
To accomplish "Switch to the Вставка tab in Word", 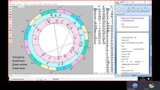I will point(126,5).
